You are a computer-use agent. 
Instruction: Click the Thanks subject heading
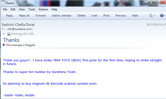coord(11,40)
